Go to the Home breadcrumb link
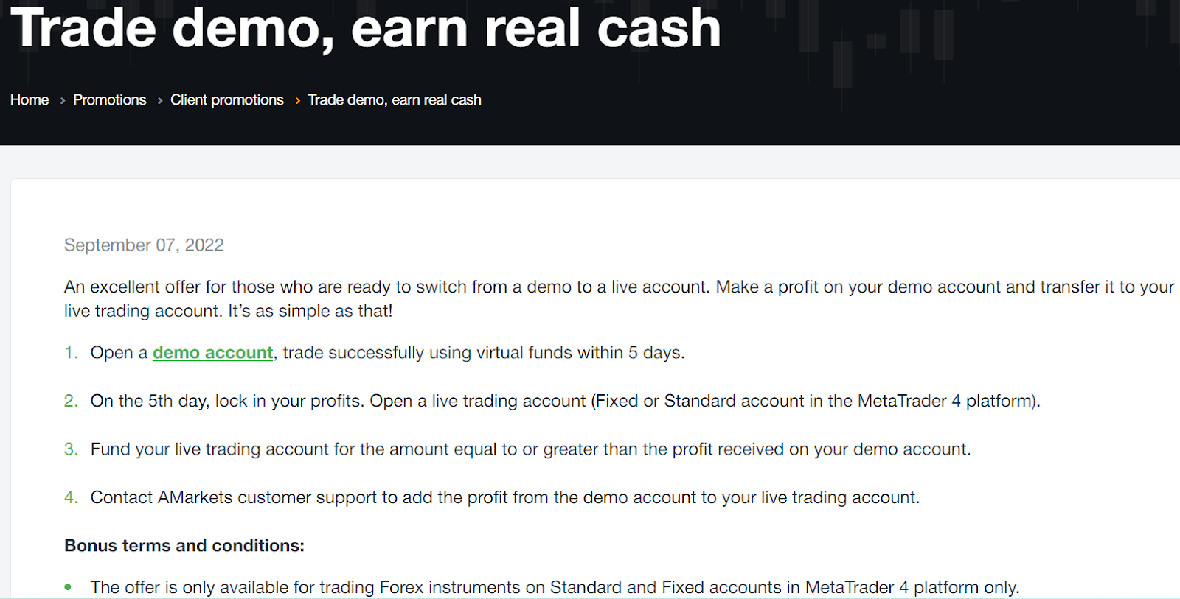Viewport: 1180px width, 599px height. [29, 99]
